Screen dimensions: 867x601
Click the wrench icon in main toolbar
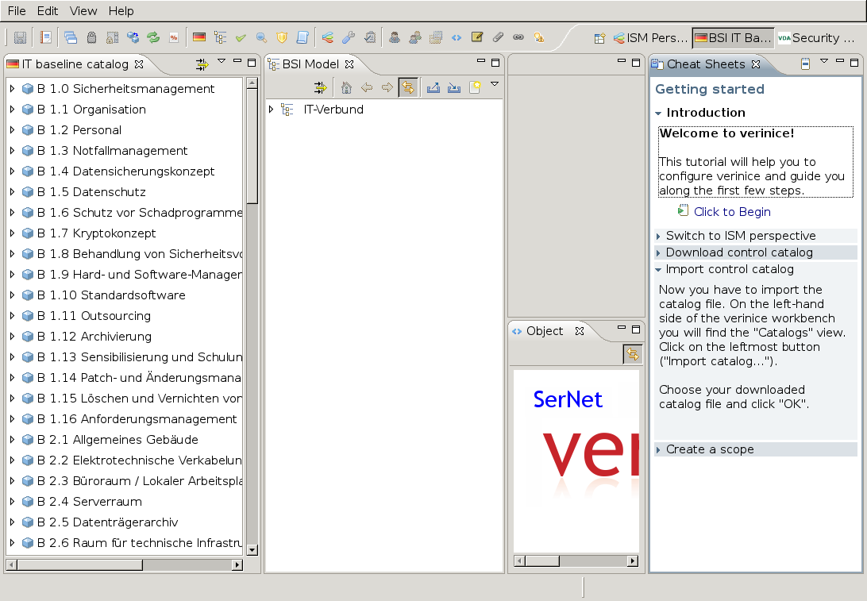pos(348,37)
